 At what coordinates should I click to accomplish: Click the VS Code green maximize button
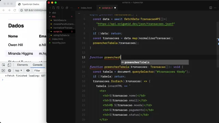coord(55,2)
